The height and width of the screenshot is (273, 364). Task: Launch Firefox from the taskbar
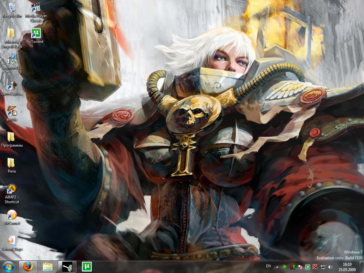coord(28,267)
